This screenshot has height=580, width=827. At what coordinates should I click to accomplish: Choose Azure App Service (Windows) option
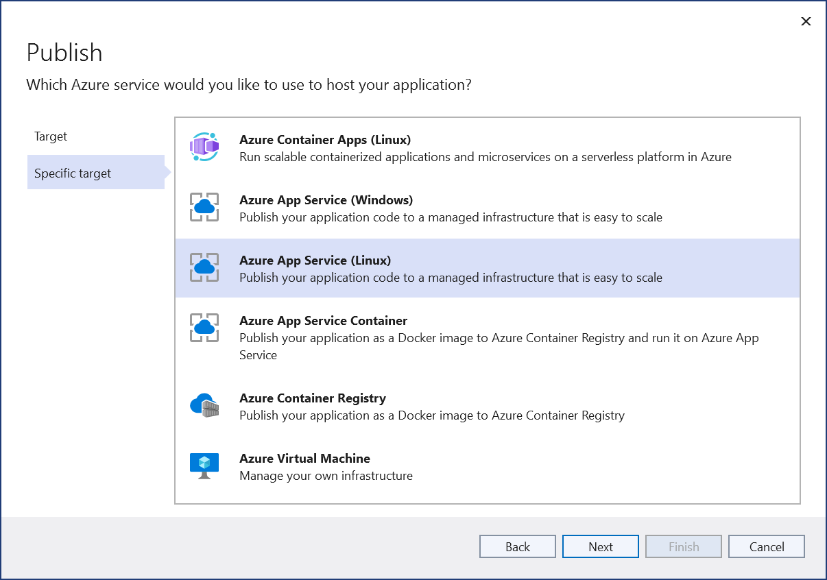[326, 200]
